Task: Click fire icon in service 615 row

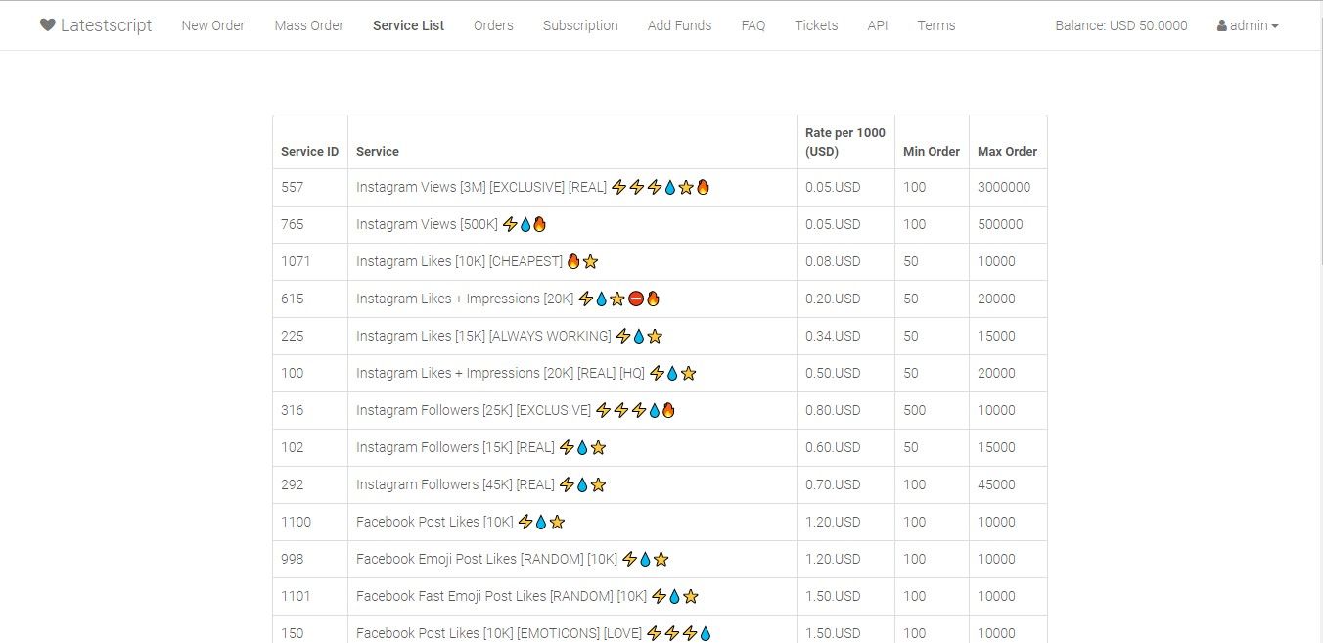Action: [x=653, y=299]
